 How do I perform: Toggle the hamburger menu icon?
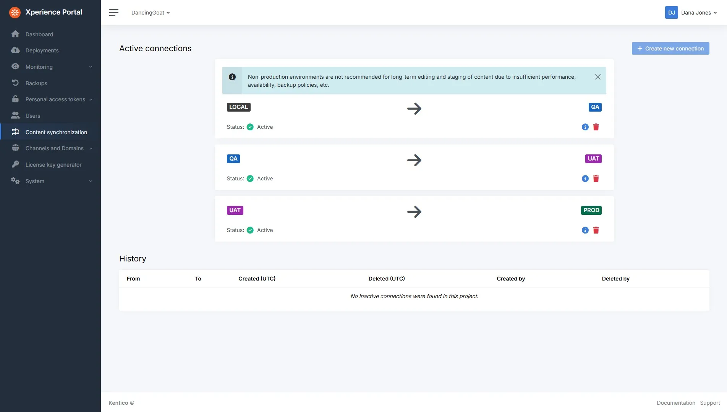click(x=113, y=13)
